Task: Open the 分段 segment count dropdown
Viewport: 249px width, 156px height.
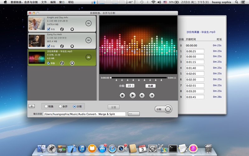Action: (130, 85)
